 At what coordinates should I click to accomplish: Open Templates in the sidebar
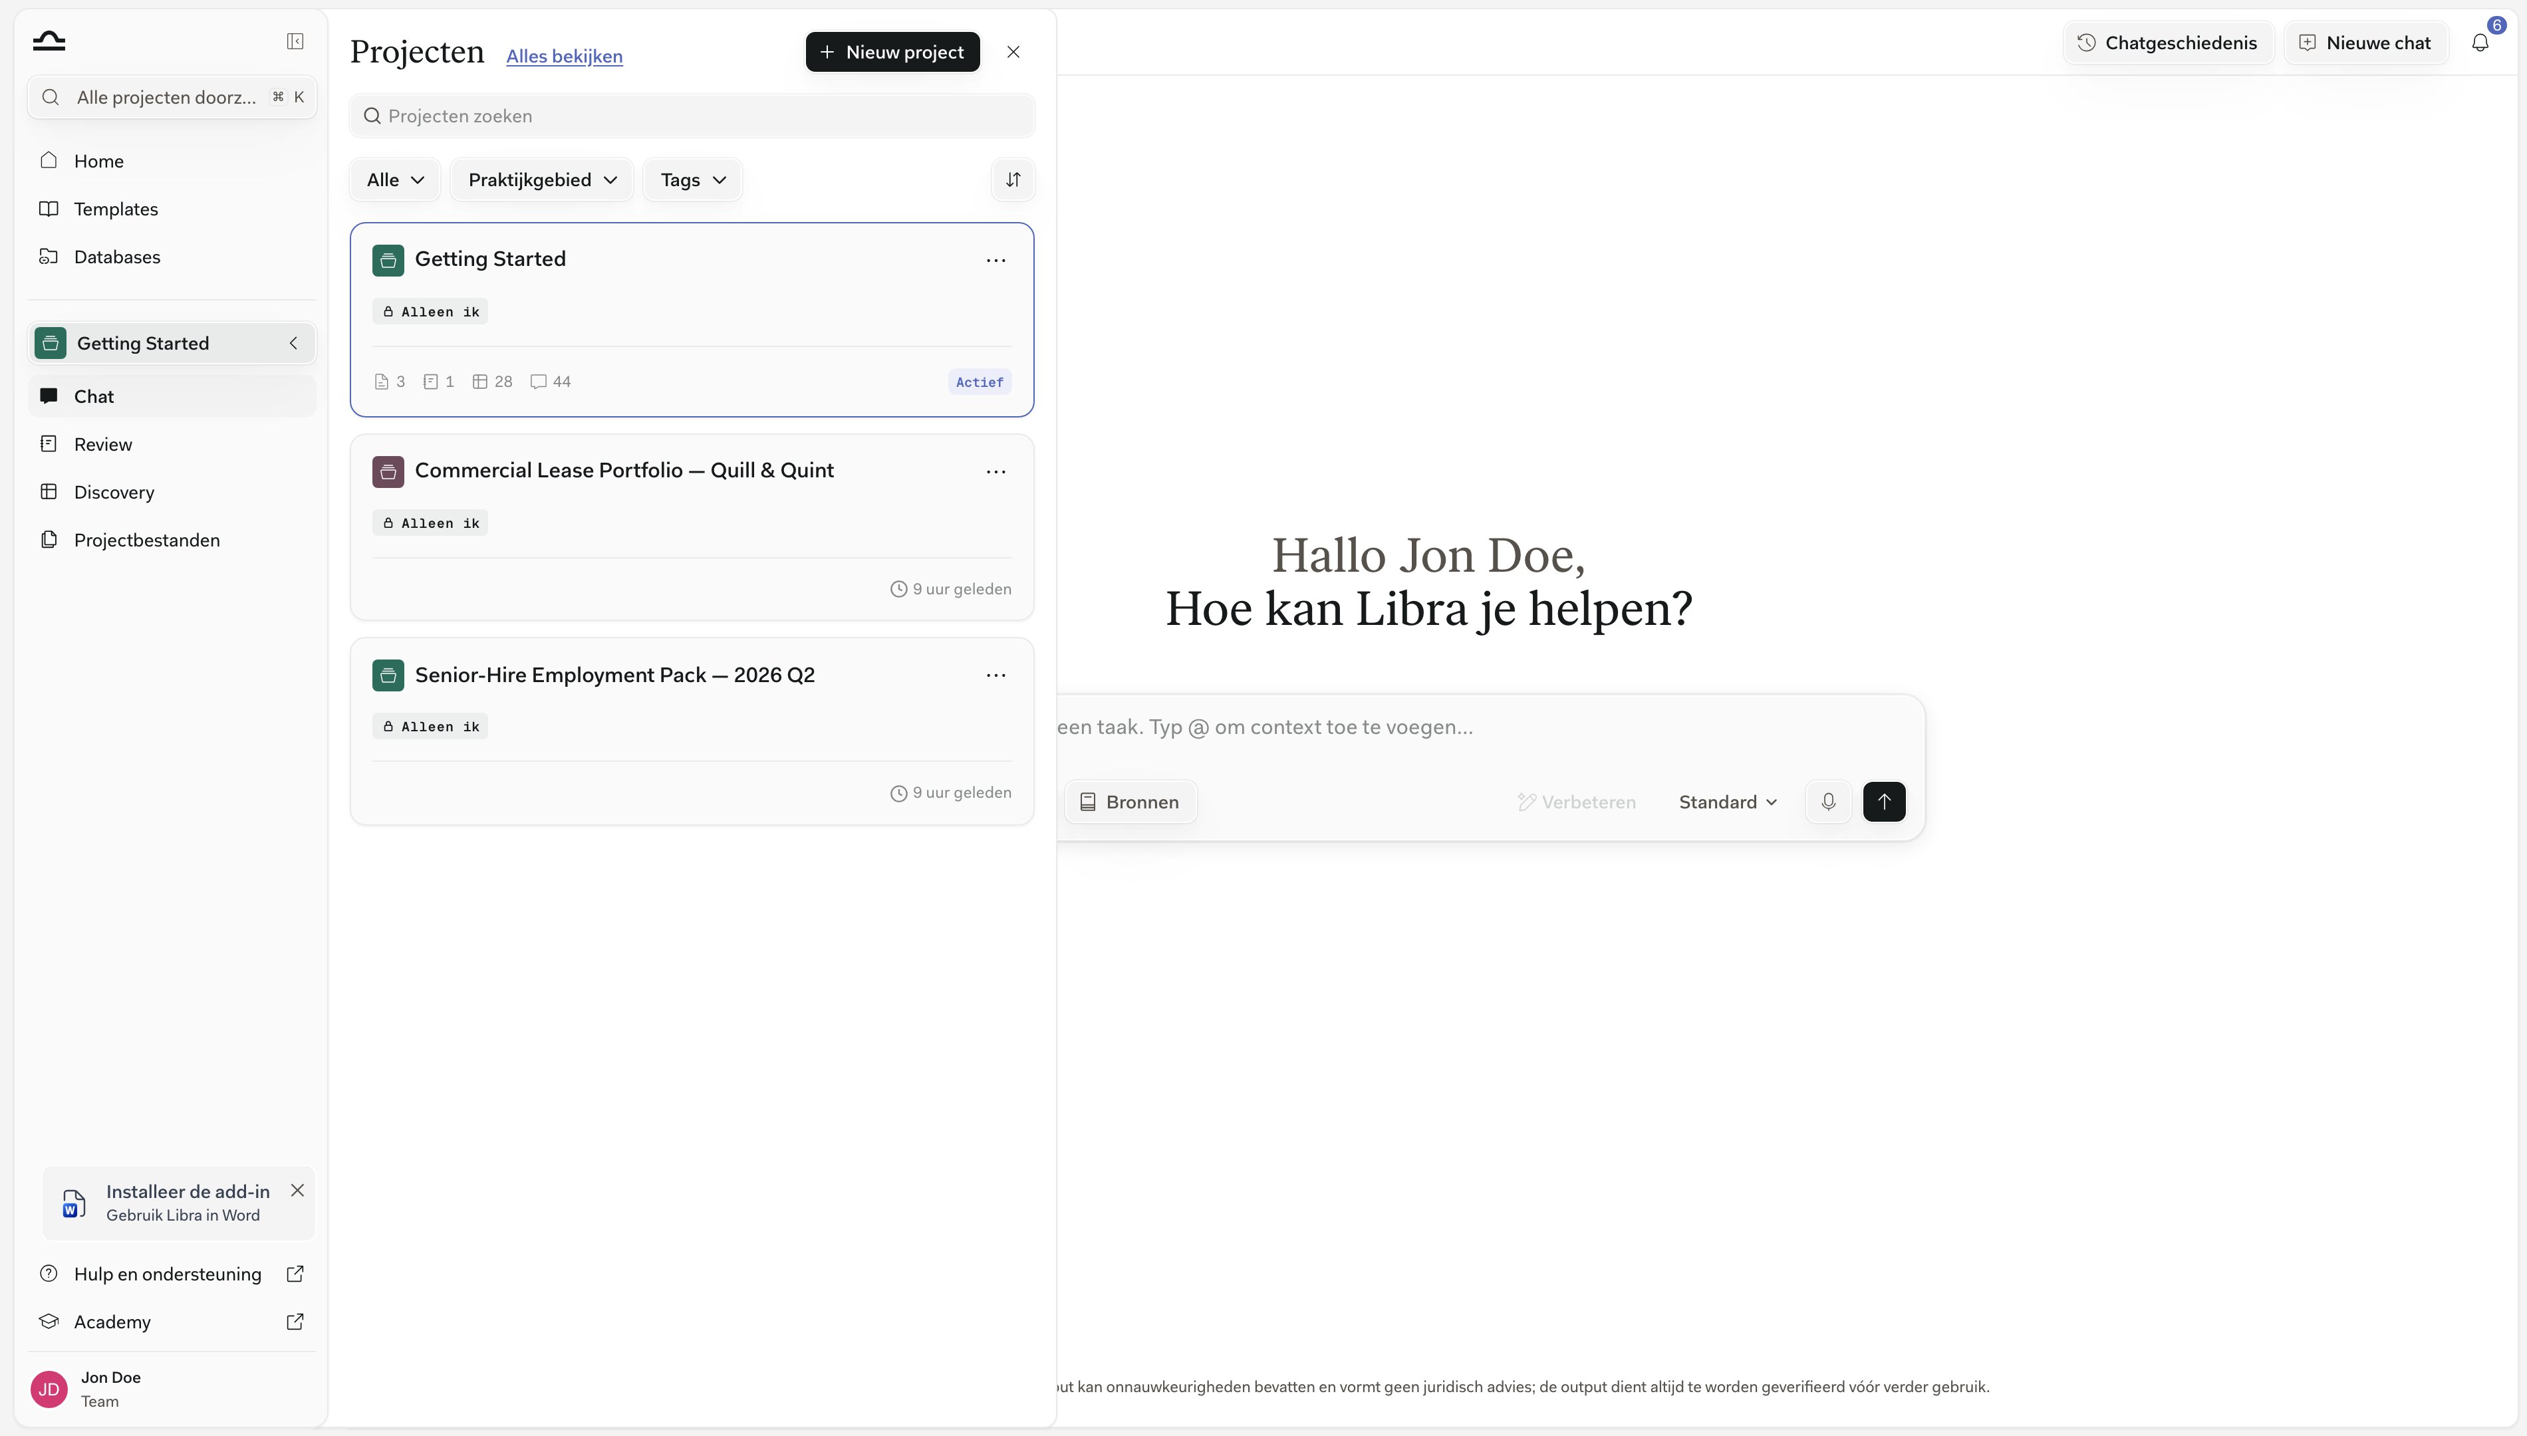point(172,209)
